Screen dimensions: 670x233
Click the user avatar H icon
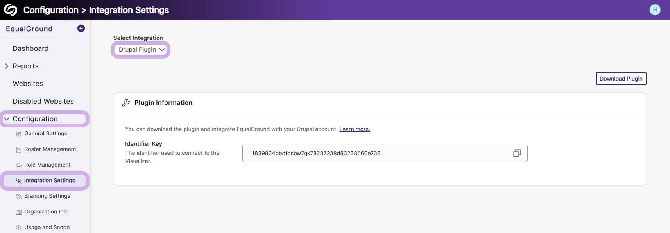click(655, 10)
